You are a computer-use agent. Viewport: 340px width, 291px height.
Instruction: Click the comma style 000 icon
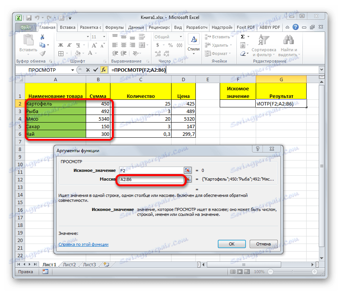[x=179, y=45]
